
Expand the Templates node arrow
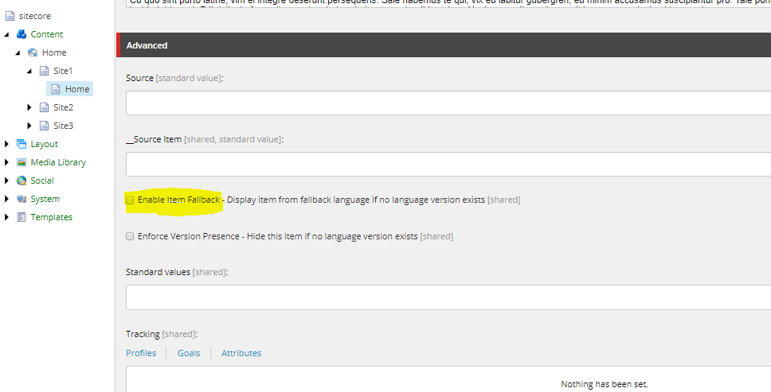(x=6, y=217)
